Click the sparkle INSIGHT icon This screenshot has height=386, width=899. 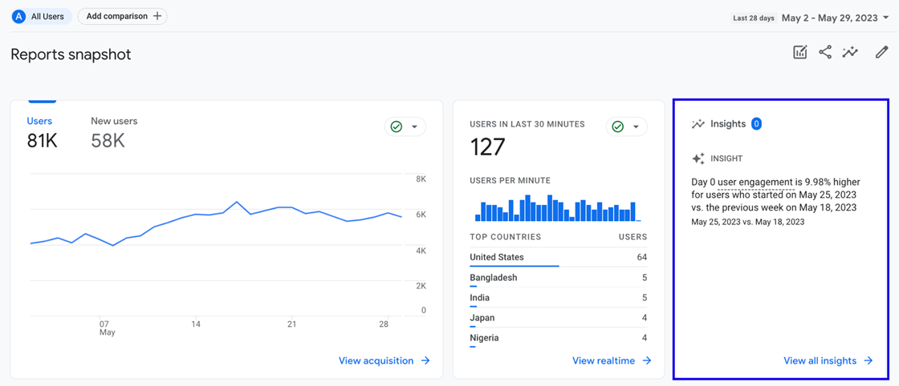pos(698,159)
